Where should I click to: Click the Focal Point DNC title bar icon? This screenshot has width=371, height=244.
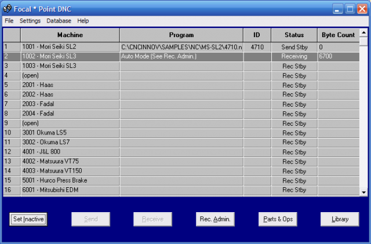tap(8, 9)
